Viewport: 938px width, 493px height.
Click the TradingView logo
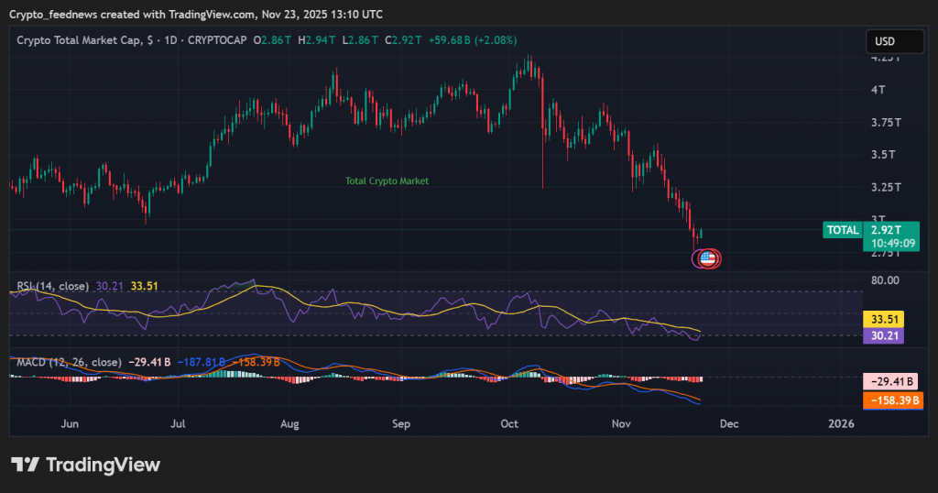tap(85, 465)
